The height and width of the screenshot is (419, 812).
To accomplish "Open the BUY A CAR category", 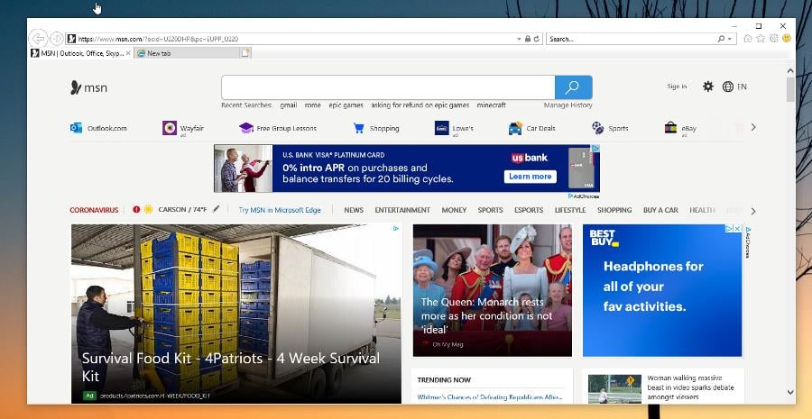I will [660, 210].
